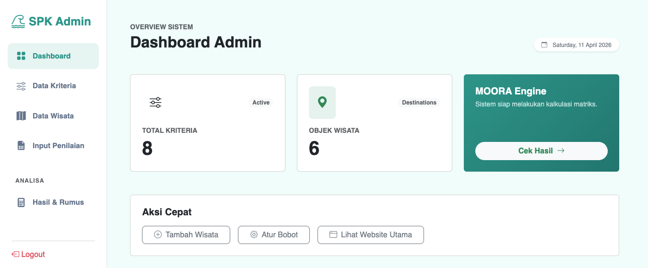Screen dimensions: 648x268
Task: Go to Input Penilaian page
Action: (x=53, y=146)
